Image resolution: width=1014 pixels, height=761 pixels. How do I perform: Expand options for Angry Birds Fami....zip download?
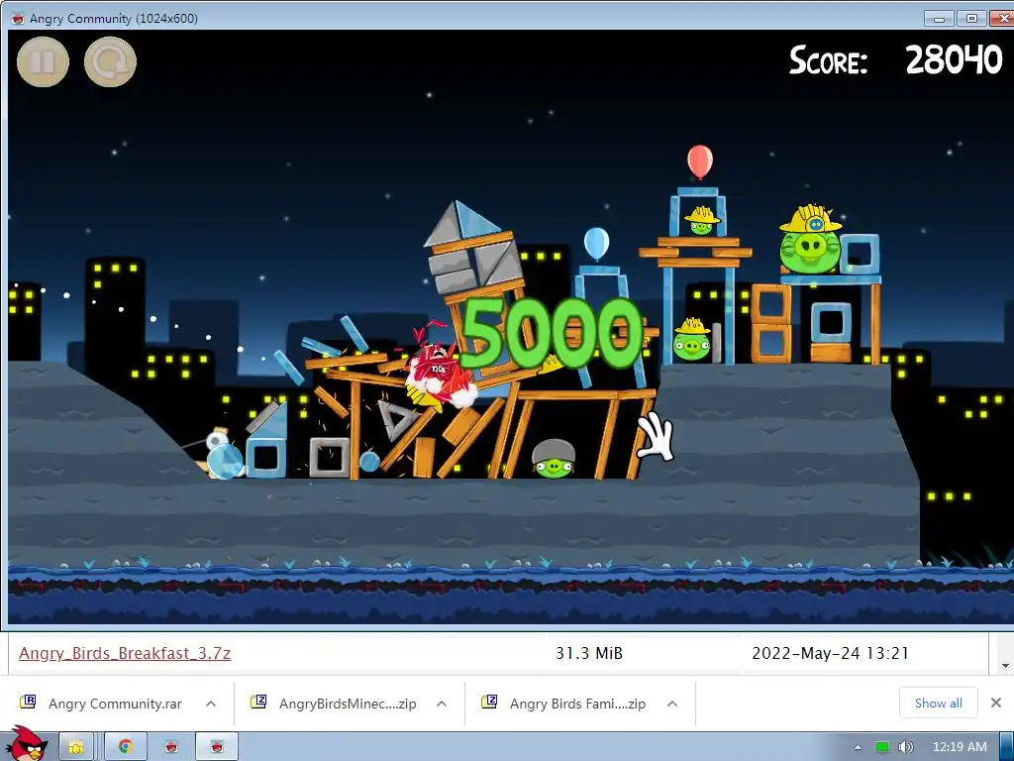(x=672, y=704)
